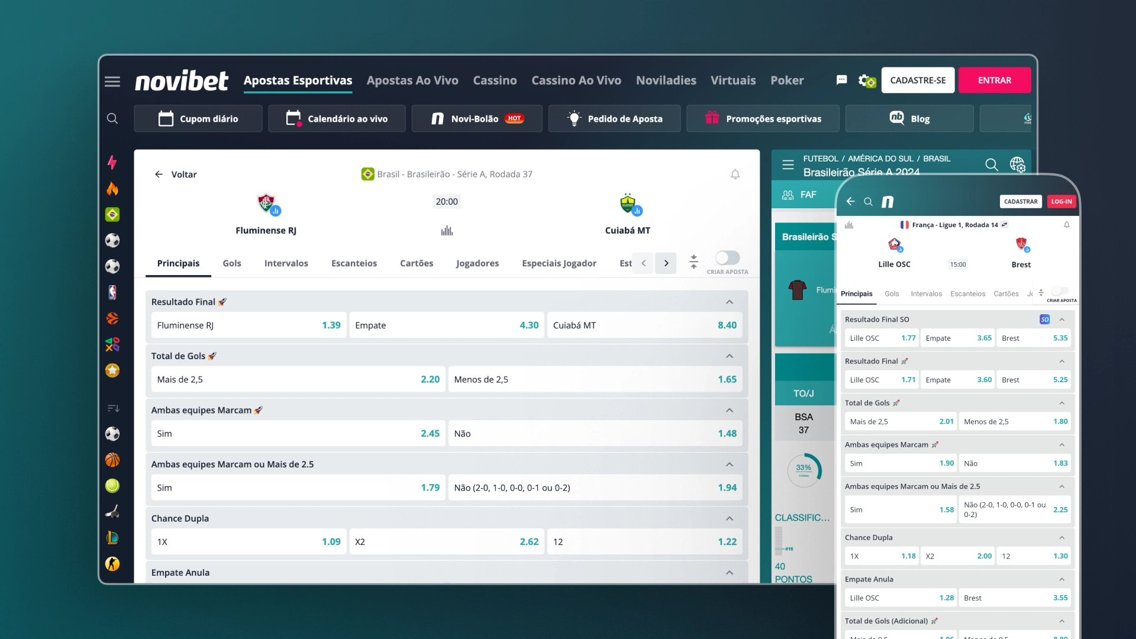This screenshot has height=639, width=1136.
Task: Select Mais de 2,5 odds 2.20
Action: 298,379
